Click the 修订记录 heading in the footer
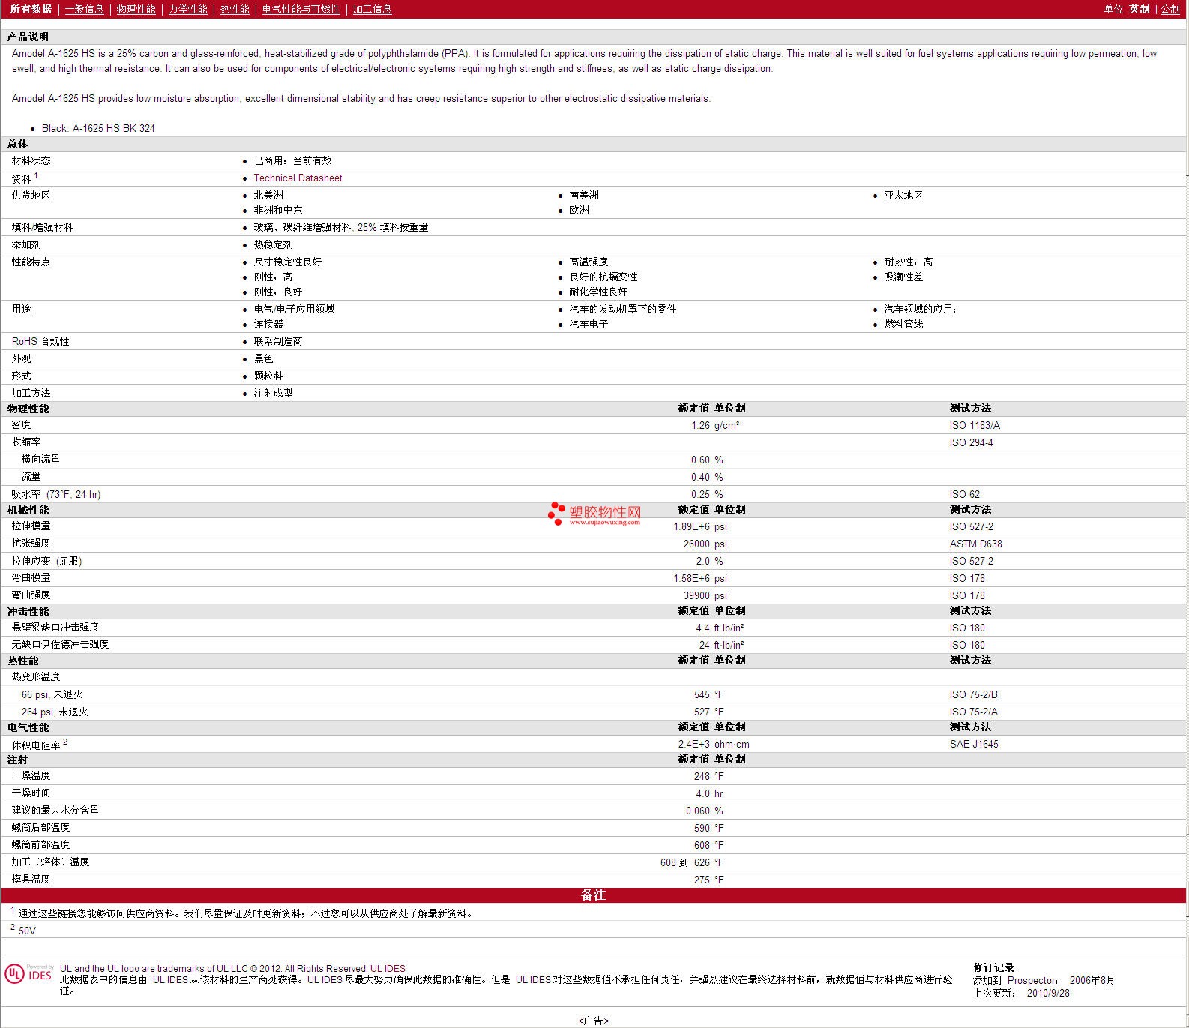 point(993,967)
